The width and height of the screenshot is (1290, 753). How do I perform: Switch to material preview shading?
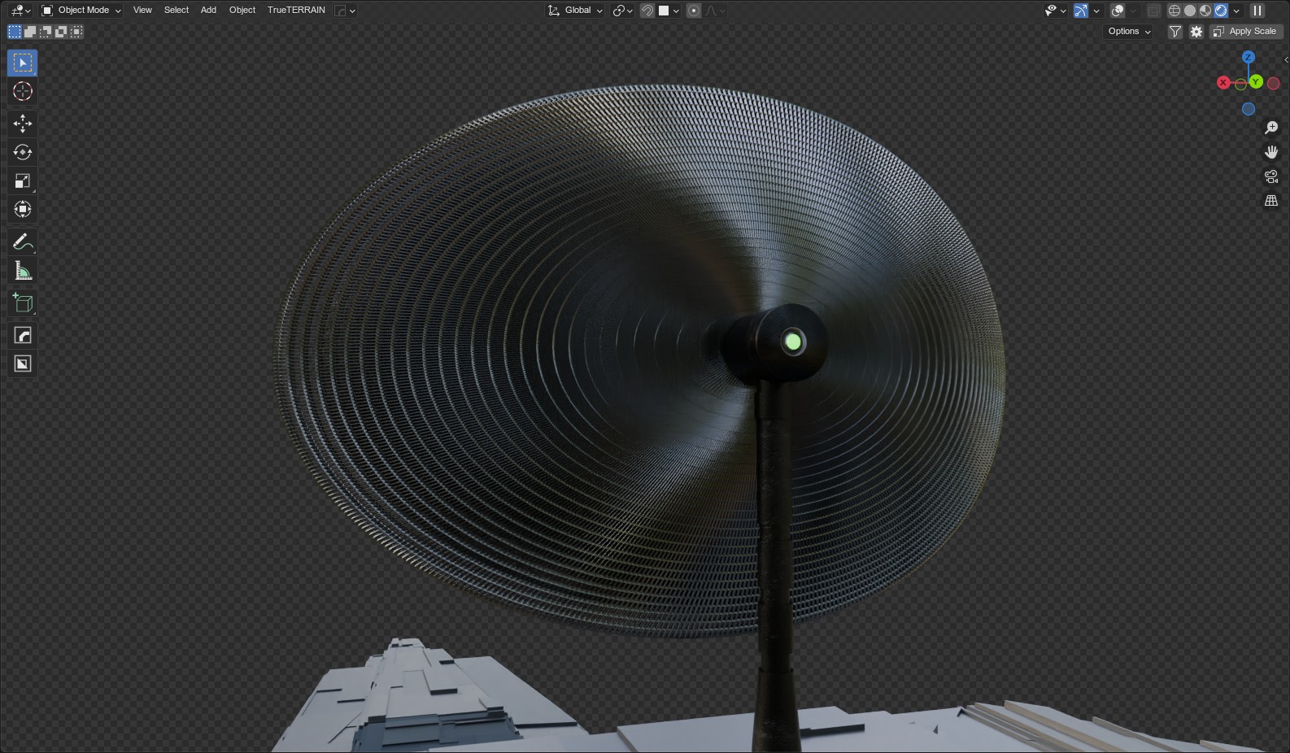[1205, 11]
